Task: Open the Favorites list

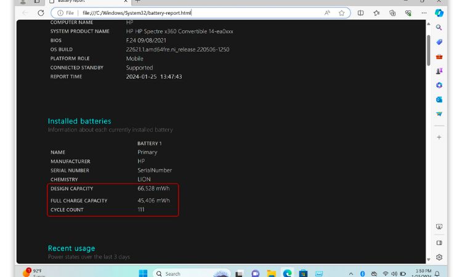Action: pyautogui.click(x=376, y=13)
